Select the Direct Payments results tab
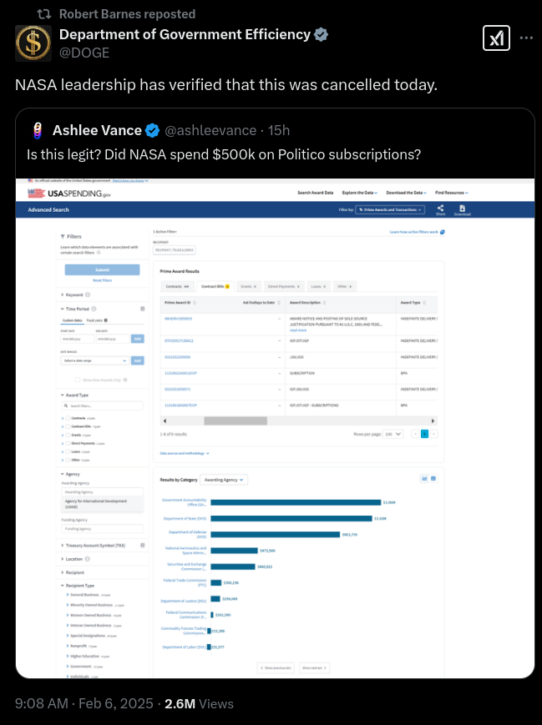 click(x=284, y=287)
